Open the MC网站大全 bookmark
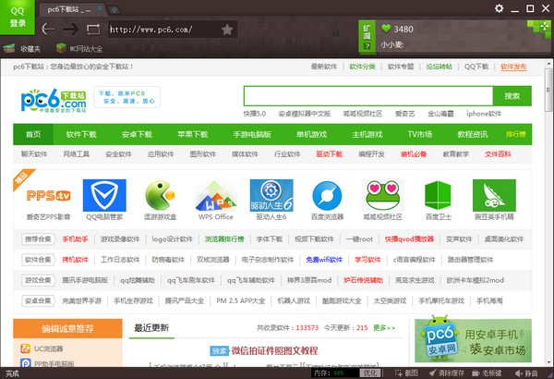554x379 pixels. point(79,48)
